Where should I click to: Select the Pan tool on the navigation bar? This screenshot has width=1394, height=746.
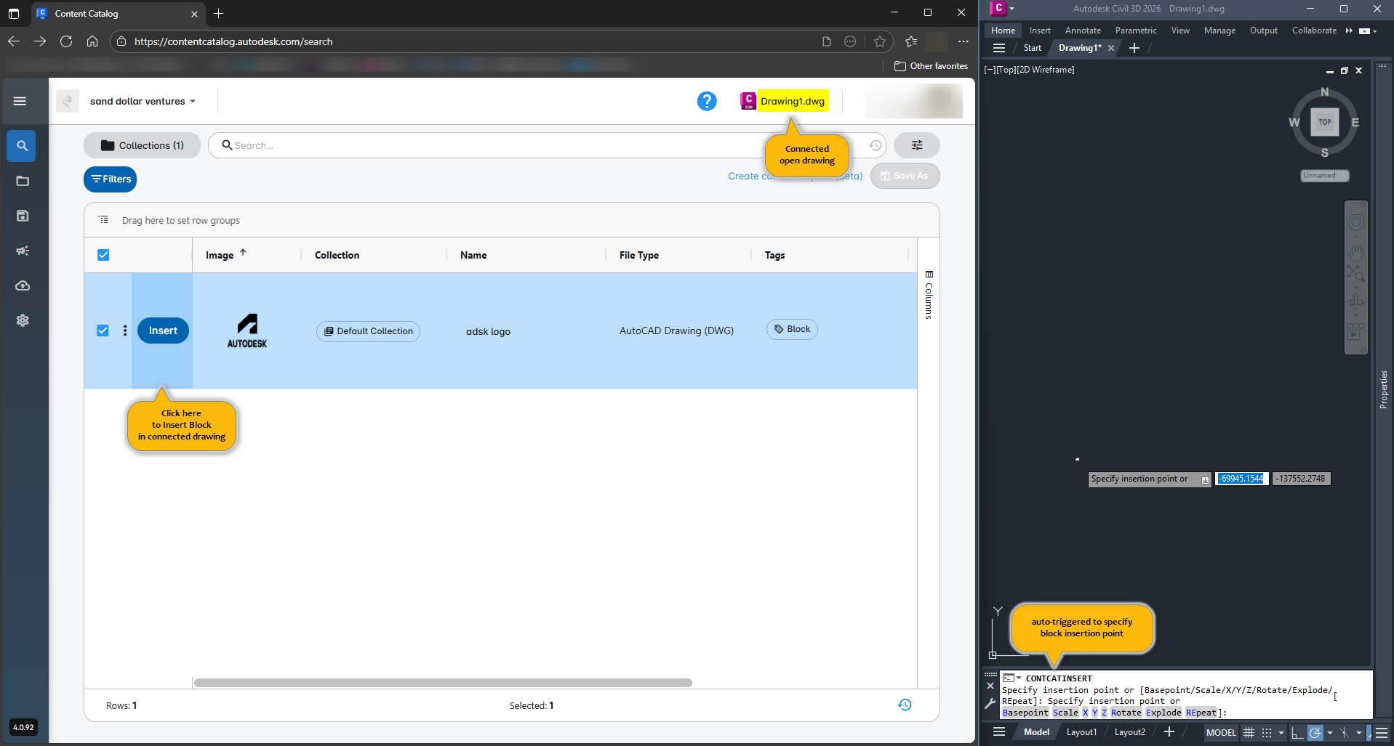coord(1355,253)
